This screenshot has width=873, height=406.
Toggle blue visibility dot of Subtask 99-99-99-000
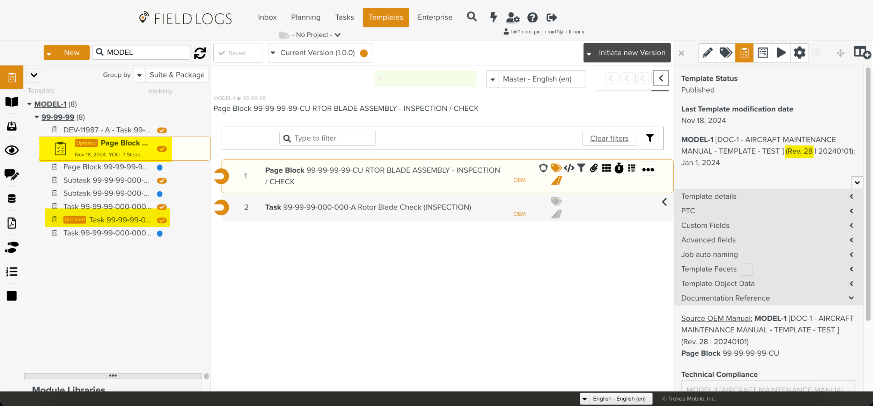tap(160, 194)
